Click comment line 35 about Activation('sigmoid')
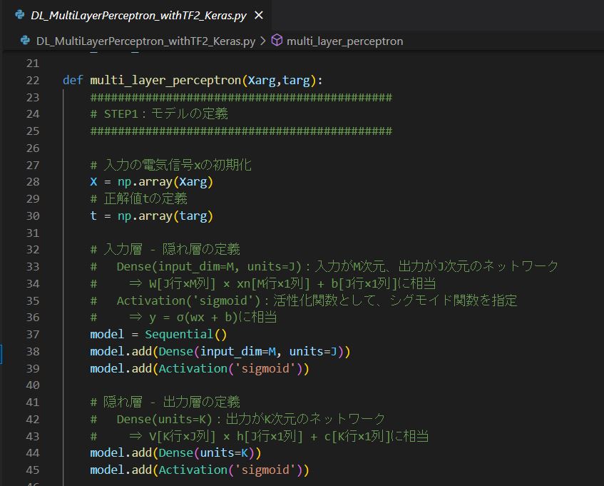This screenshot has height=486, width=604. point(304,300)
